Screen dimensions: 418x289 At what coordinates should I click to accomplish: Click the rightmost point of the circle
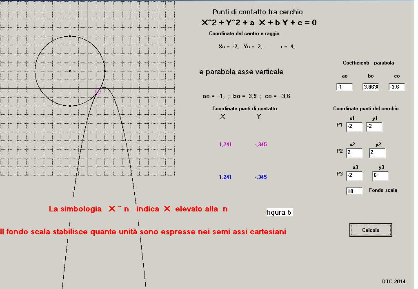point(104,71)
